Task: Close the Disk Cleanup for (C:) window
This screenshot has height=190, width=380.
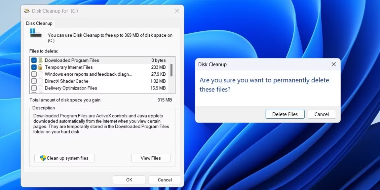Action: (177, 11)
